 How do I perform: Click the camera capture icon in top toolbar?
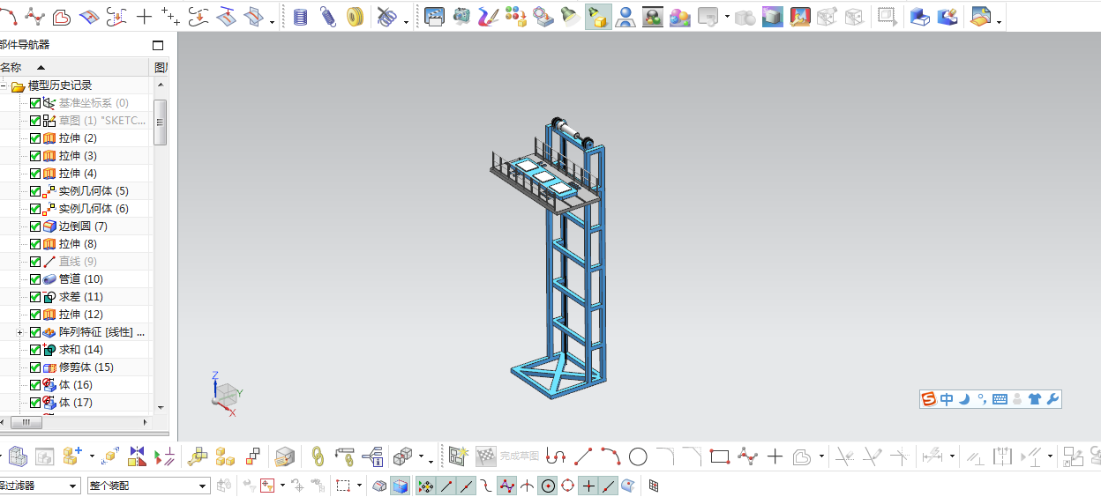coord(461,16)
